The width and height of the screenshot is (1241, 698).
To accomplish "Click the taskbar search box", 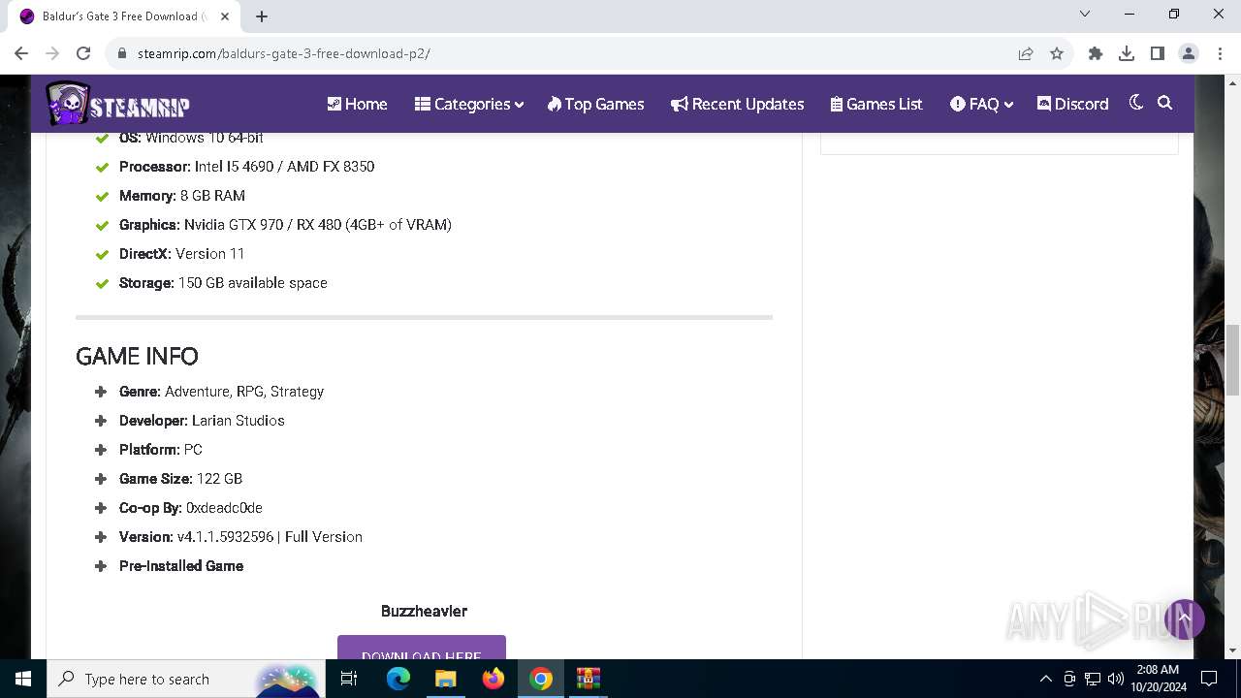I will coord(185,679).
